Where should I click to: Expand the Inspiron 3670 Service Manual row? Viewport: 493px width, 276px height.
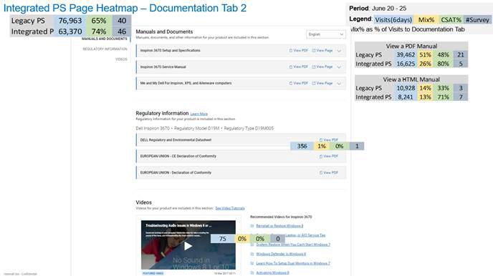pyautogui.click(x=339, y=66)
